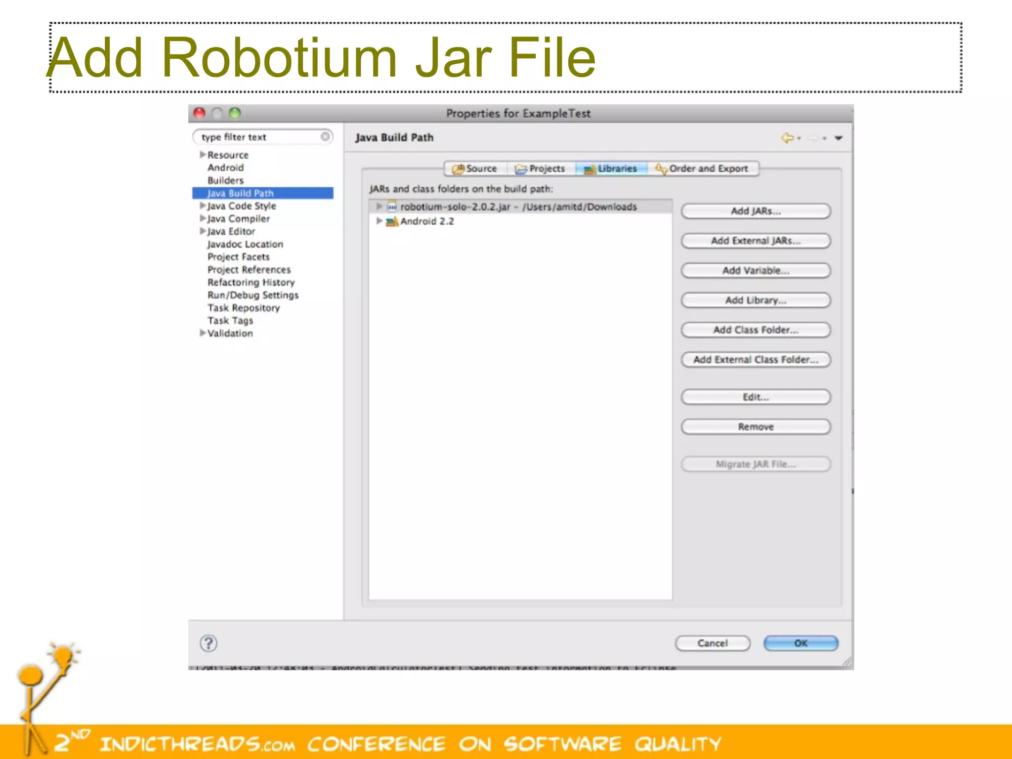This screenshot has height=759, width=1012.
Task: Click the robotium jar file icon
Action: coord(392,207)
